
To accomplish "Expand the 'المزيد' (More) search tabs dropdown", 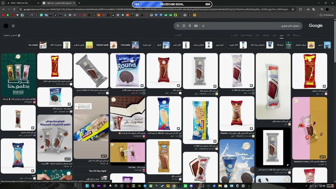I will tap(234, 35).
